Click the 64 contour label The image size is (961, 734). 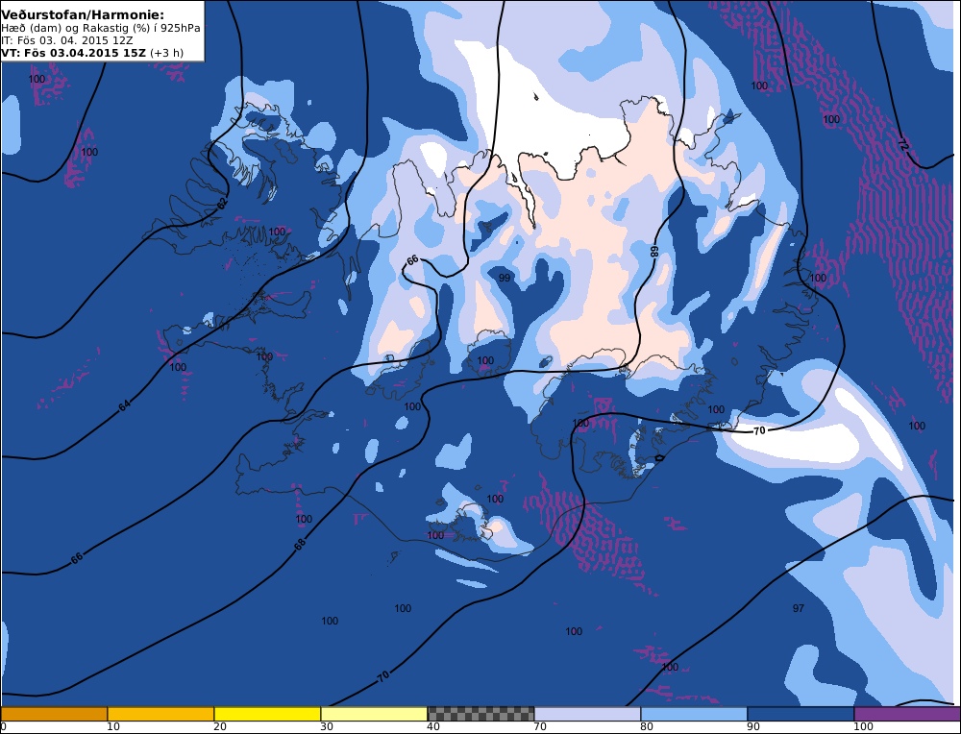(x=124, y=405)
